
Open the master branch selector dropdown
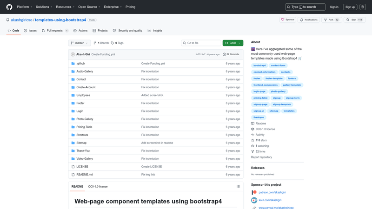click(x=80, y=43)
